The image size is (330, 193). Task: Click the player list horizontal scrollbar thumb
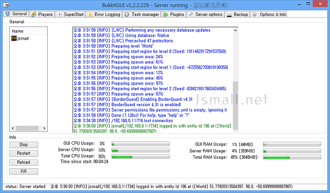click(27, 128)
